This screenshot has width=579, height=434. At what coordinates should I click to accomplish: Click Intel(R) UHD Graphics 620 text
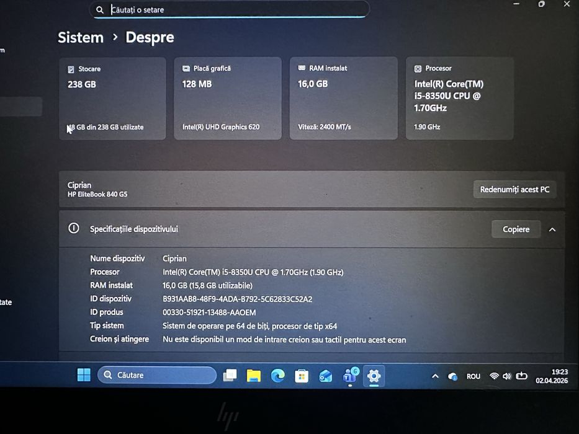coord(221,127)
